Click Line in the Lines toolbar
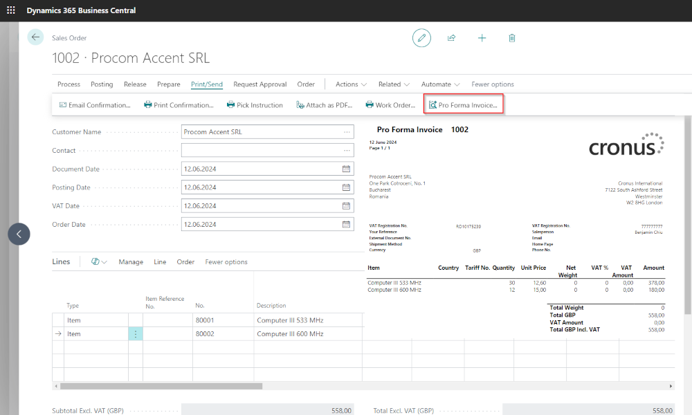 [160, 262]
